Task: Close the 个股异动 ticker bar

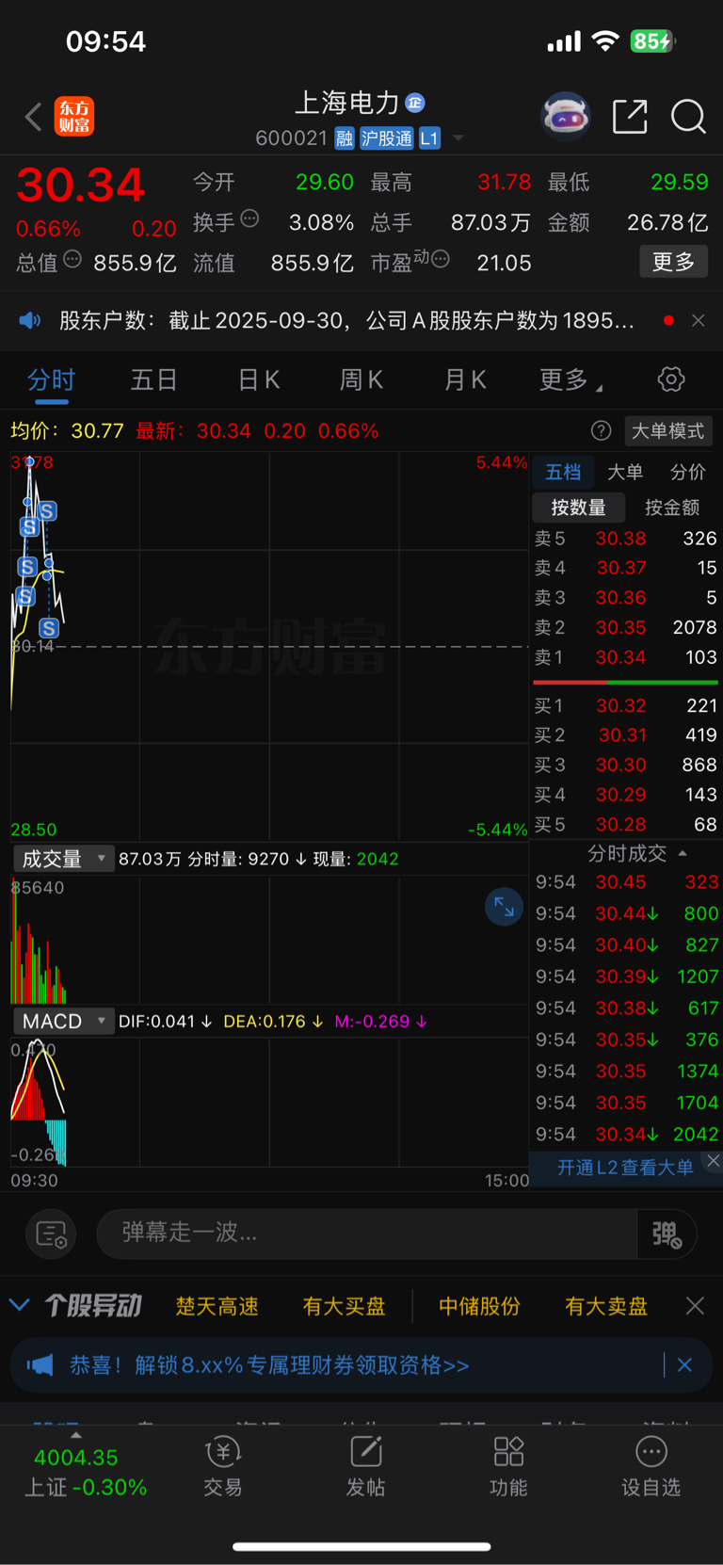Action: click(x=695, y=1306)
